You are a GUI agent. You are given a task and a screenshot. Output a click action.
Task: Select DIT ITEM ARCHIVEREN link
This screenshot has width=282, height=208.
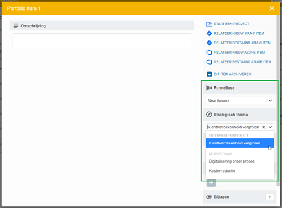click(233, 74)
